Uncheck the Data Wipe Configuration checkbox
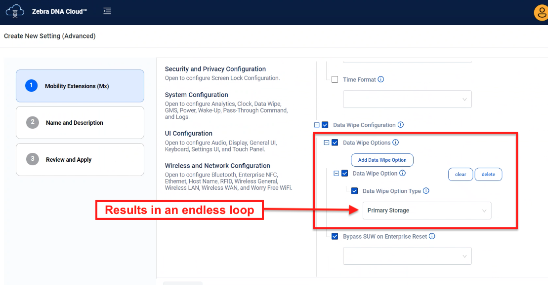This screenshot has height=285, width=548. [x=325, y=125]
